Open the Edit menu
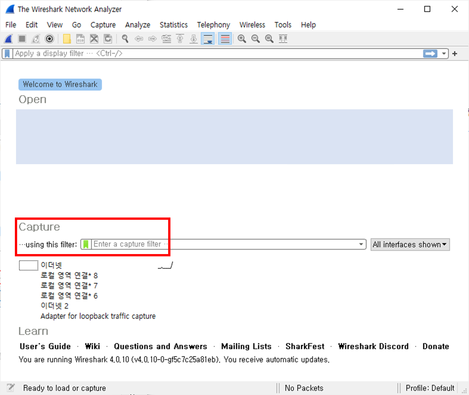469x395 pixels. coord(32,25)
